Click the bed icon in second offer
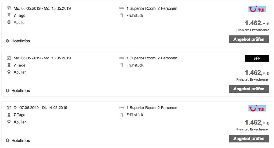This screenshot has height=148, width=274. pyautogui.click(x=122, y=58)
